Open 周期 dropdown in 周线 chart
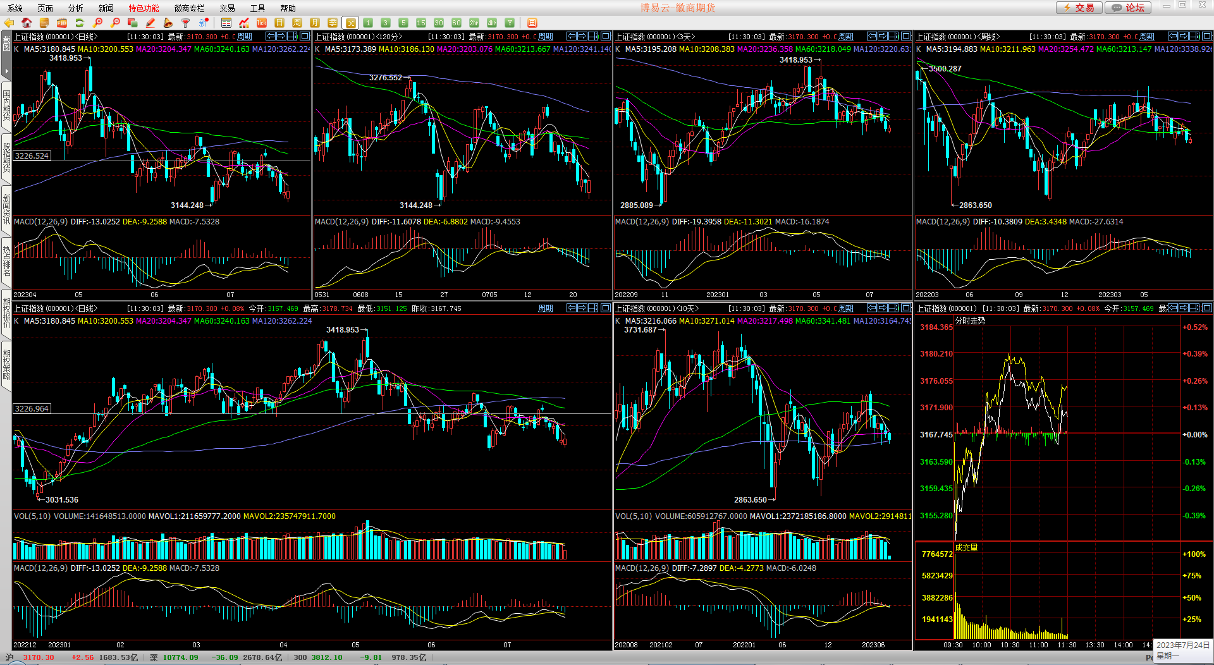1214x665 pixels. click(1147, 37)
